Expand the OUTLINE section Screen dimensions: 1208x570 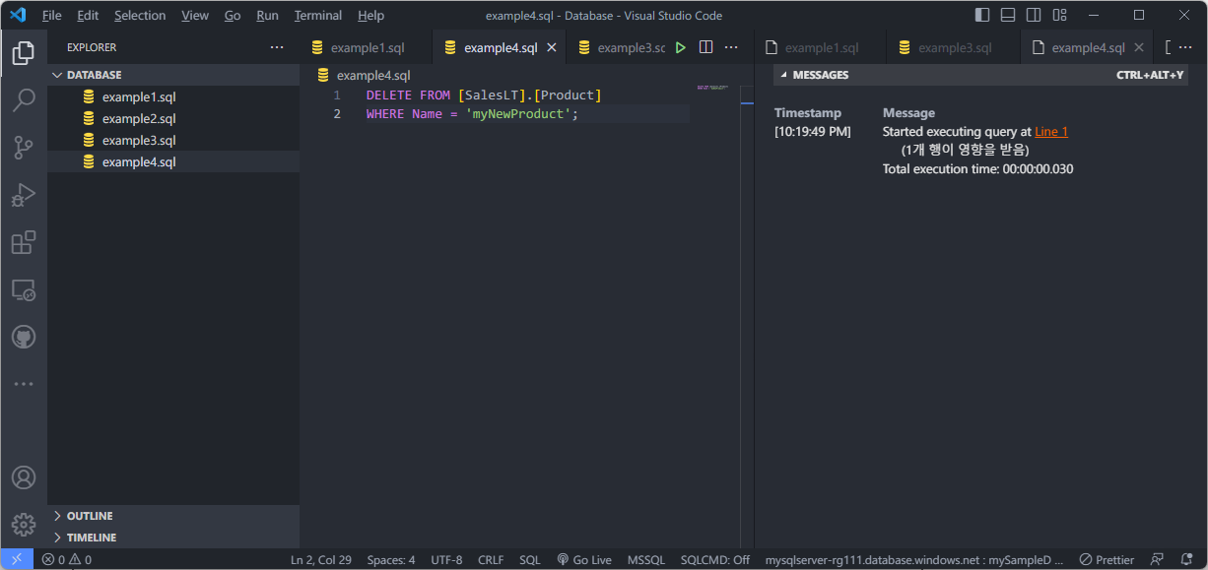pos(173,516)
